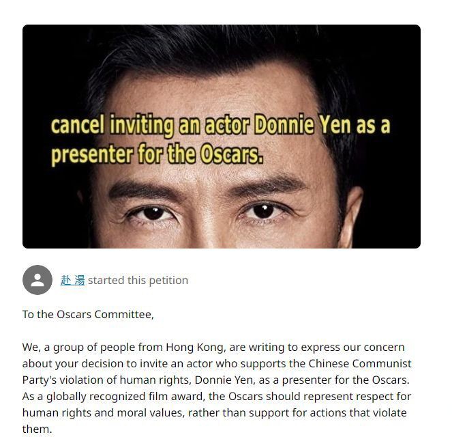Click the line starting "Party's violation of human rights"
The image size is (452, 439).
[215, 380]
